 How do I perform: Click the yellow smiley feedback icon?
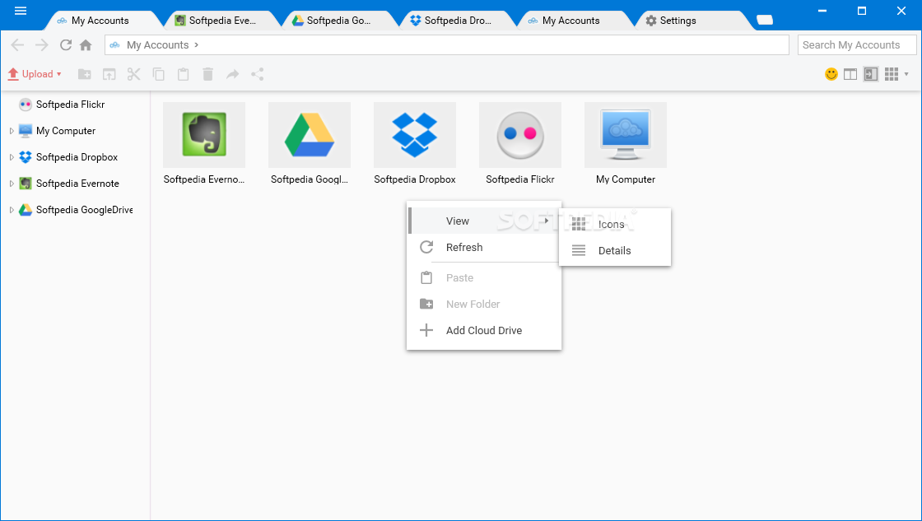point(831,74)
